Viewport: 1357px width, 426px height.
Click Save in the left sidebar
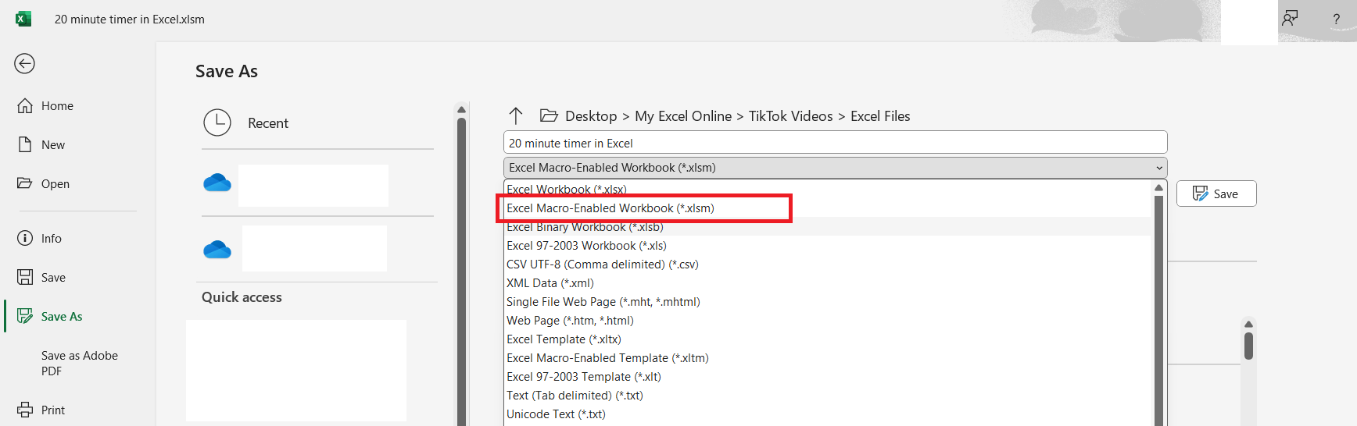[41, 278]
